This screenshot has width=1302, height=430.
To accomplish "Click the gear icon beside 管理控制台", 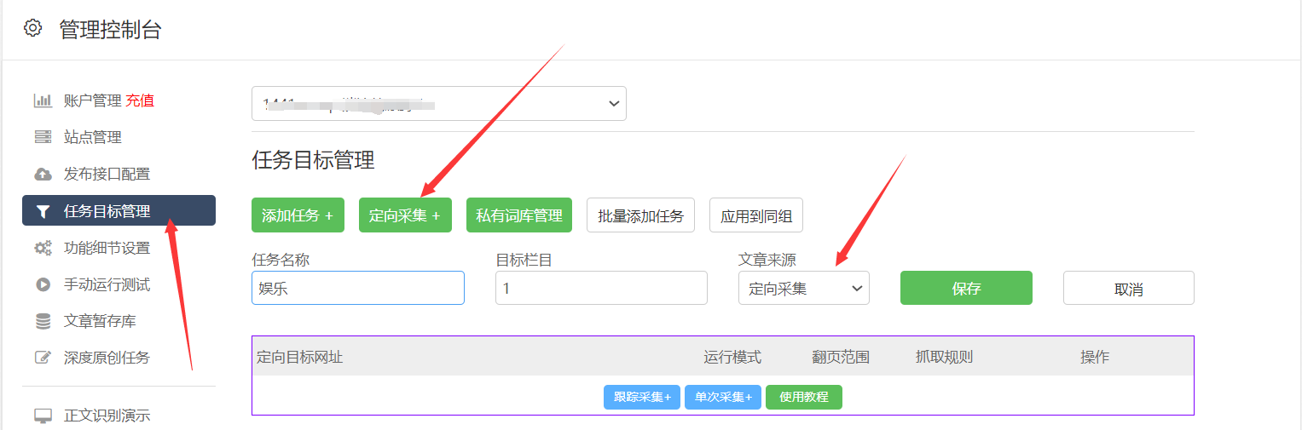I will [33, 28].
